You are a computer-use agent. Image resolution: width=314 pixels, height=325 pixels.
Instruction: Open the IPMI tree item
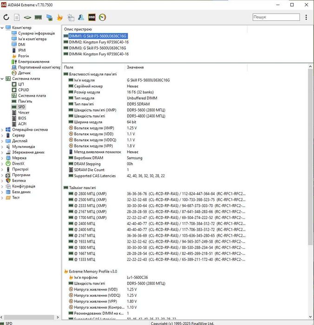point(22,50)
